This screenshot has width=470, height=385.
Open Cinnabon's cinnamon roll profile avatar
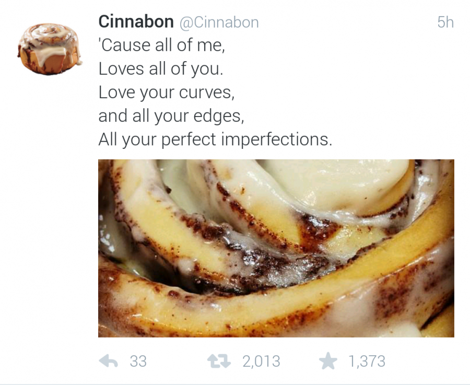point(49,48)
